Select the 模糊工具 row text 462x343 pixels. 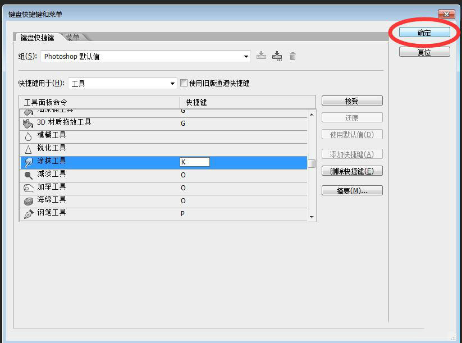(x=52, y=135)
